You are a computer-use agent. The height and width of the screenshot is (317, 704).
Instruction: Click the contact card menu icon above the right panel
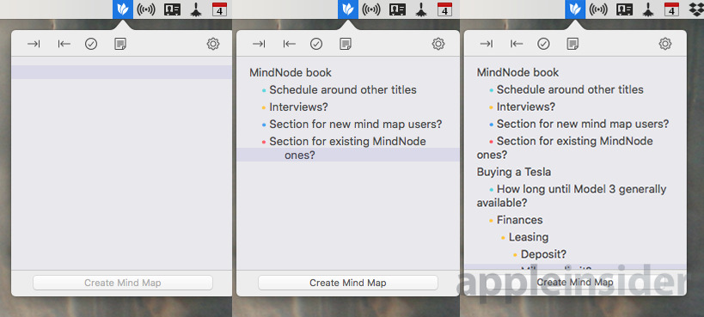tap(625, 9)
